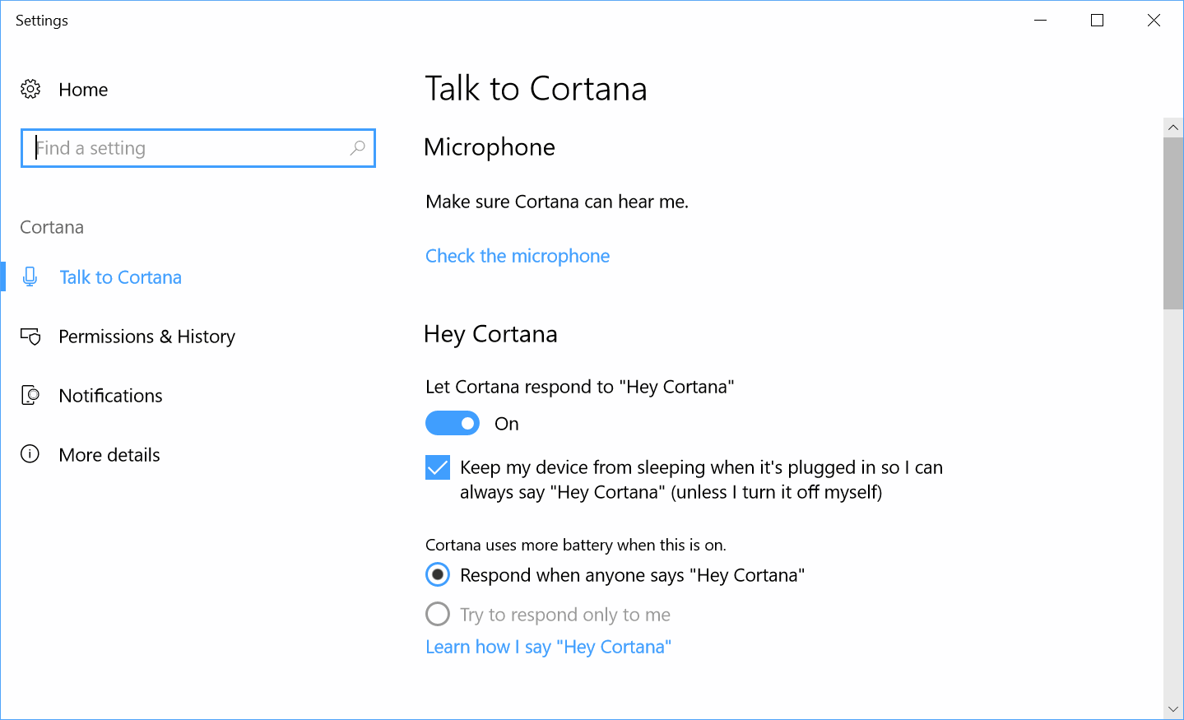
Task: Open Learn how I say "Hey Cortana"
Action: pos(549,647)
